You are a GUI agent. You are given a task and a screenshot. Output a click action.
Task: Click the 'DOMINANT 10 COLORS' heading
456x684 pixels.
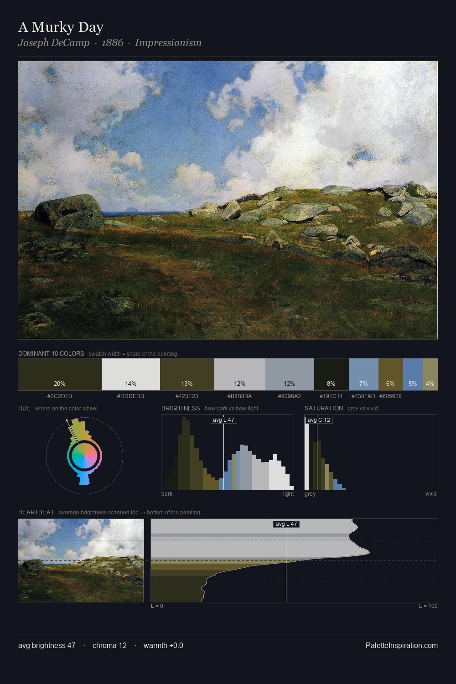[x=51, y=353]
